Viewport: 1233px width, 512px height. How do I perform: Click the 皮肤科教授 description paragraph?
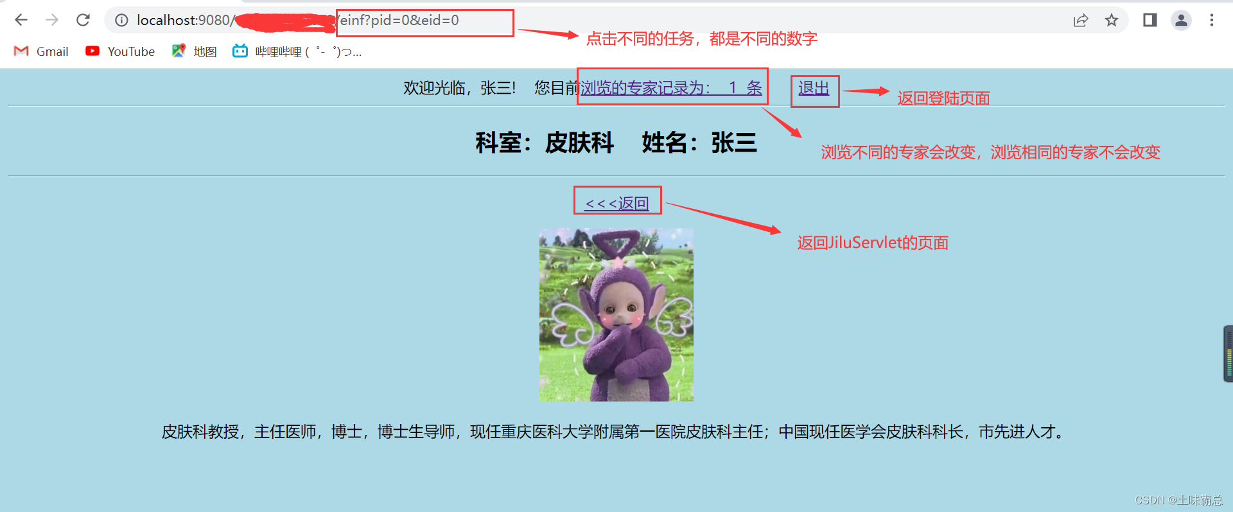point(615,432)
